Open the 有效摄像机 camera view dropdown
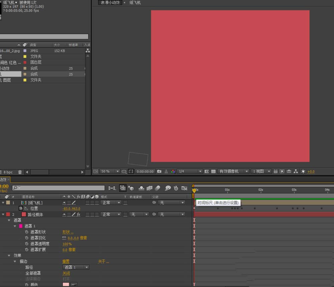Screen dimensions: 334x287 [233, 171]
